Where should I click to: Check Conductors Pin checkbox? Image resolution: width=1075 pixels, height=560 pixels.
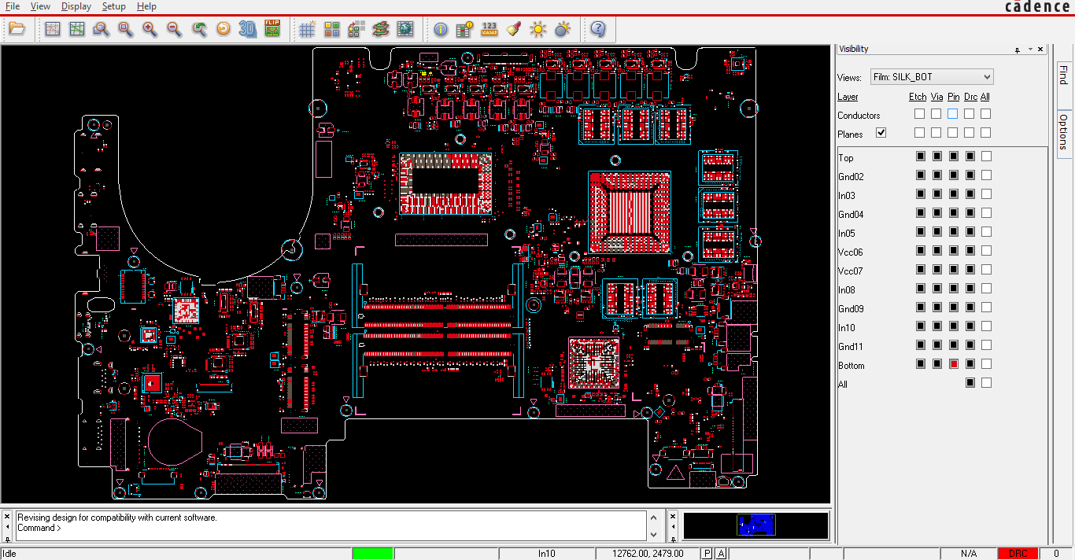coord(953,114)
